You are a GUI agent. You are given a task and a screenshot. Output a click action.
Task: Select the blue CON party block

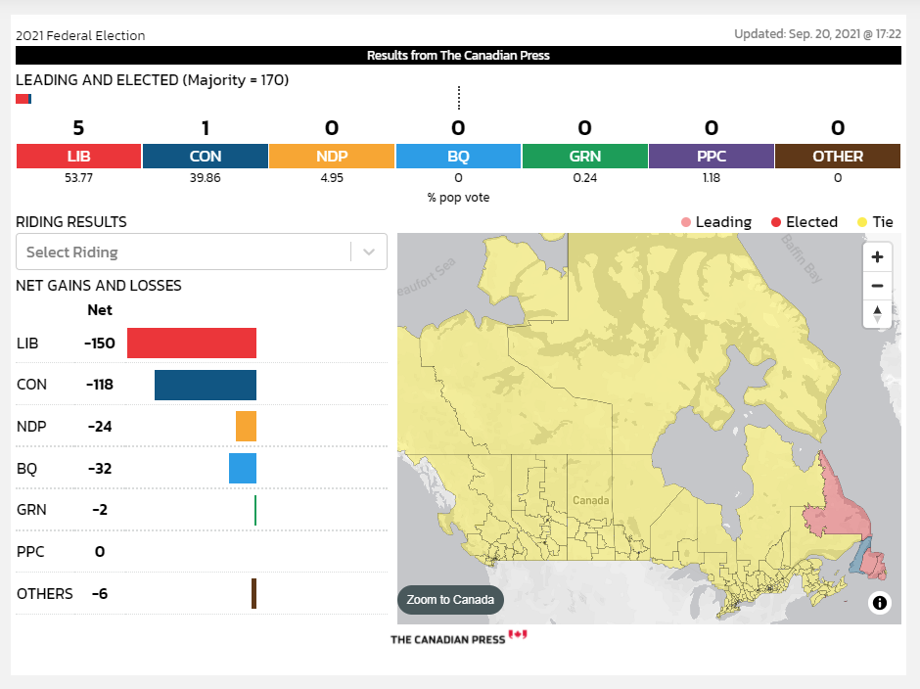206,157
